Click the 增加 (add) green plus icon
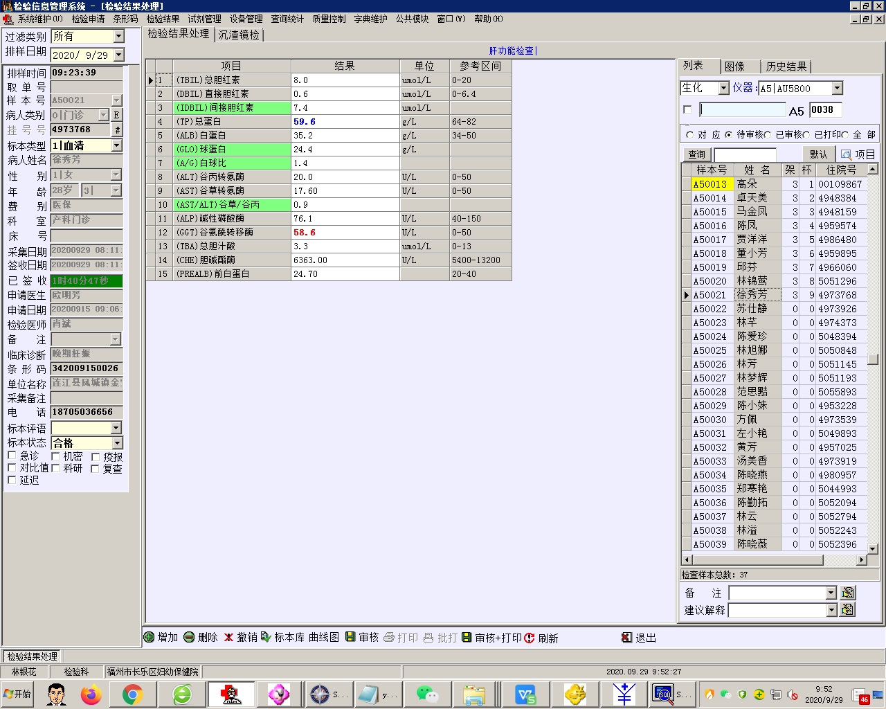The width and height of the screenshot is (886, 709). (x=149, y=637)
